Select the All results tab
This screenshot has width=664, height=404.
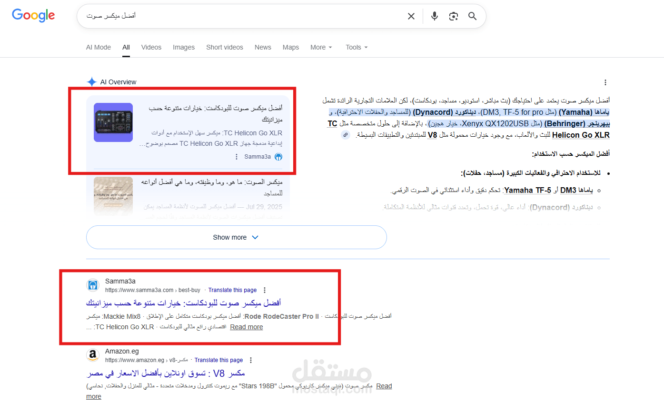pyautogui.click(x=126, y=47)
